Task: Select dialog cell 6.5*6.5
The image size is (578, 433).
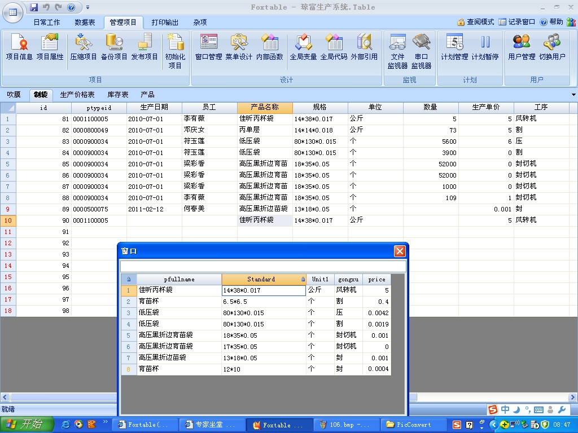Action: coord(264,302)
